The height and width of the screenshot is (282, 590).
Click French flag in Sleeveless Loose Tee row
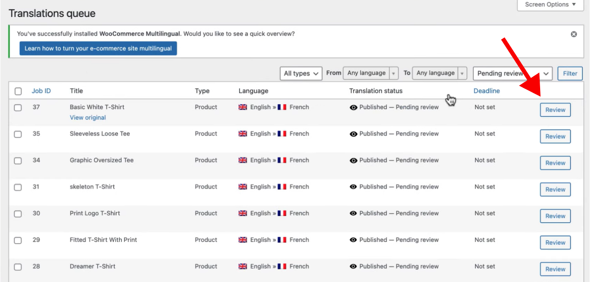coord(282,134)
